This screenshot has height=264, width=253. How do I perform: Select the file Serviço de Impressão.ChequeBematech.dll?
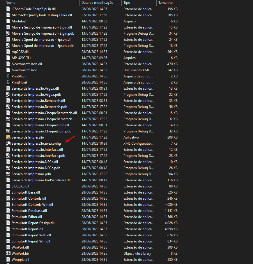pos(44,113)
